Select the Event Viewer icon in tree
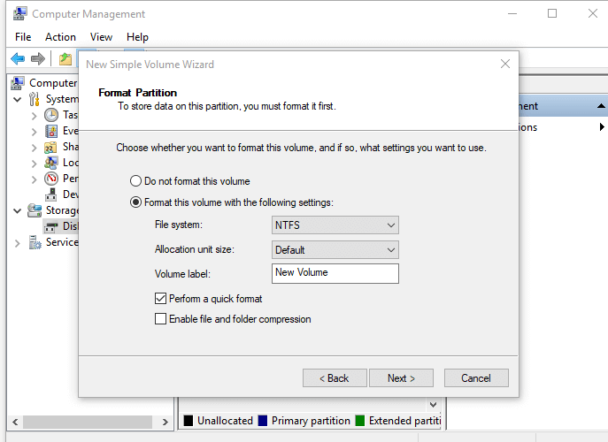The width and height of the screenshot is (608, 442). [51, 131]
